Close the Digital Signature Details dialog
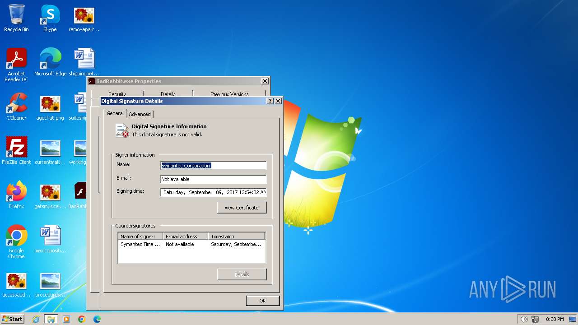578x325 pixels. coord(278,101)
